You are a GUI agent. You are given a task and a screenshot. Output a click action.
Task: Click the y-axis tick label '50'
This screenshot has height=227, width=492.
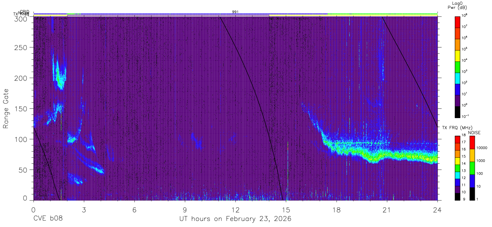pos(24,170)
